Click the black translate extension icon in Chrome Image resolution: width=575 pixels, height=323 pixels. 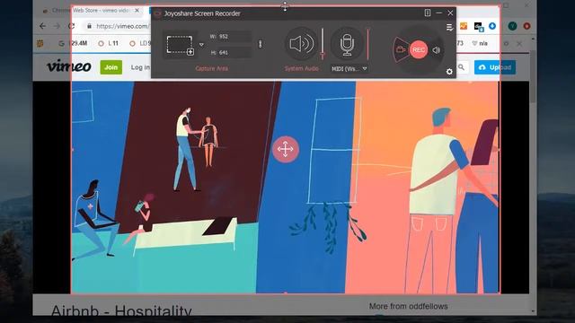tap(478, 26)
